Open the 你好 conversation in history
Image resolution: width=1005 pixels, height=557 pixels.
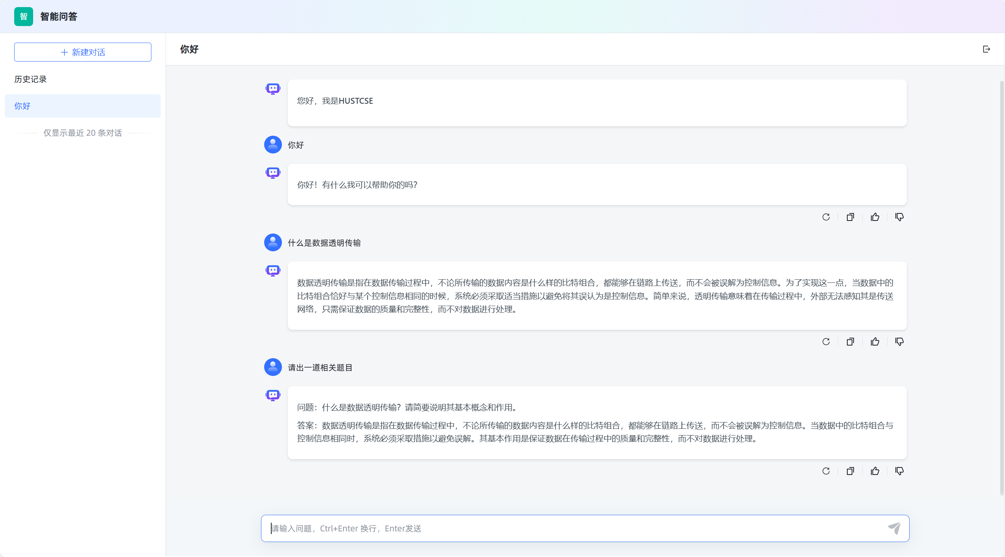[83, 106]
